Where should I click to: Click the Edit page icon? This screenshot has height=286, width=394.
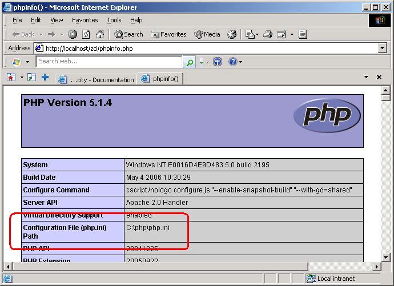(282, 34)
